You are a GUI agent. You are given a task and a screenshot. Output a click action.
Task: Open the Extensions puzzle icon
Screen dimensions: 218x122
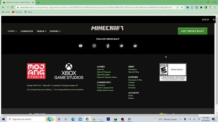coord(201,7)
